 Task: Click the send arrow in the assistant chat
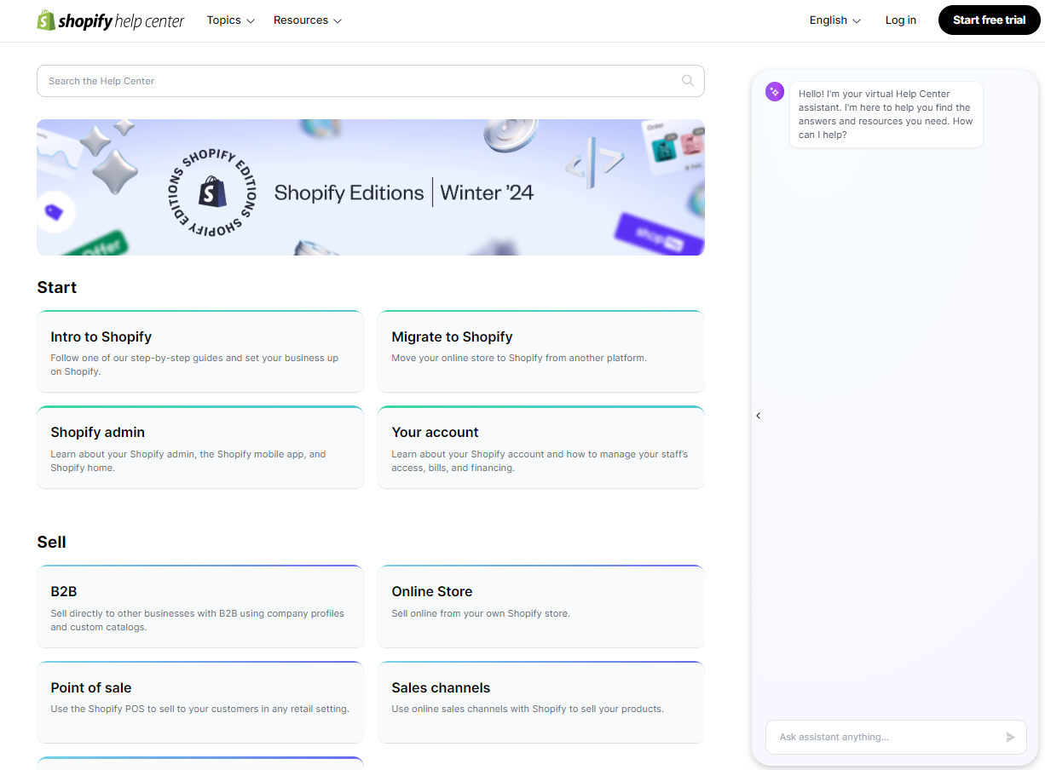(x=1011, y=737)
